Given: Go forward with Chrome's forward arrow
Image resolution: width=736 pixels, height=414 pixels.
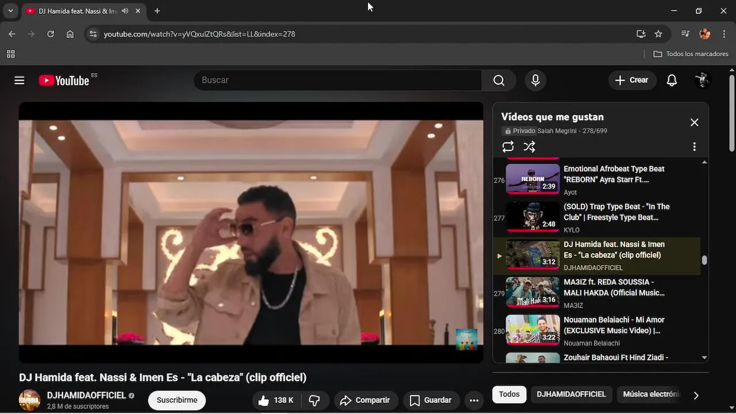Looking at the screenshot, I should [31, 34].
